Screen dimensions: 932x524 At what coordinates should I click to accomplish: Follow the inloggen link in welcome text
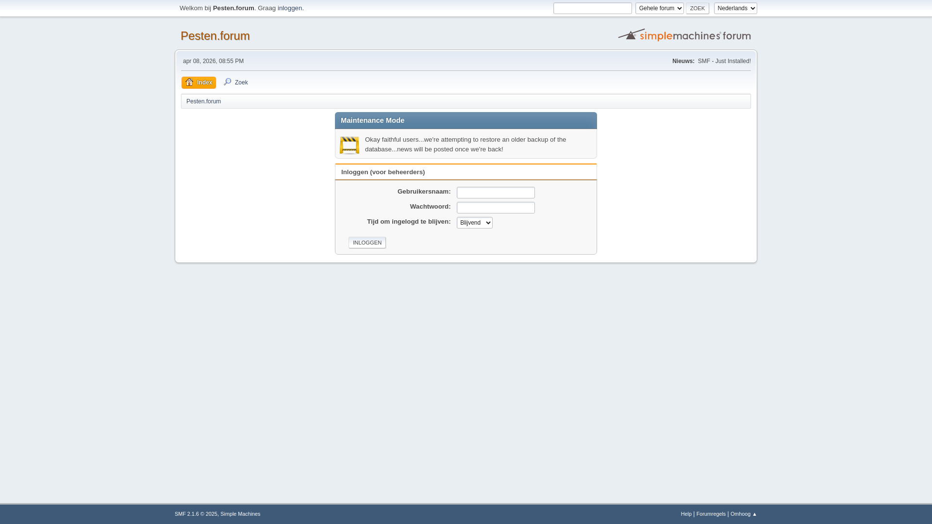point(290,8)
